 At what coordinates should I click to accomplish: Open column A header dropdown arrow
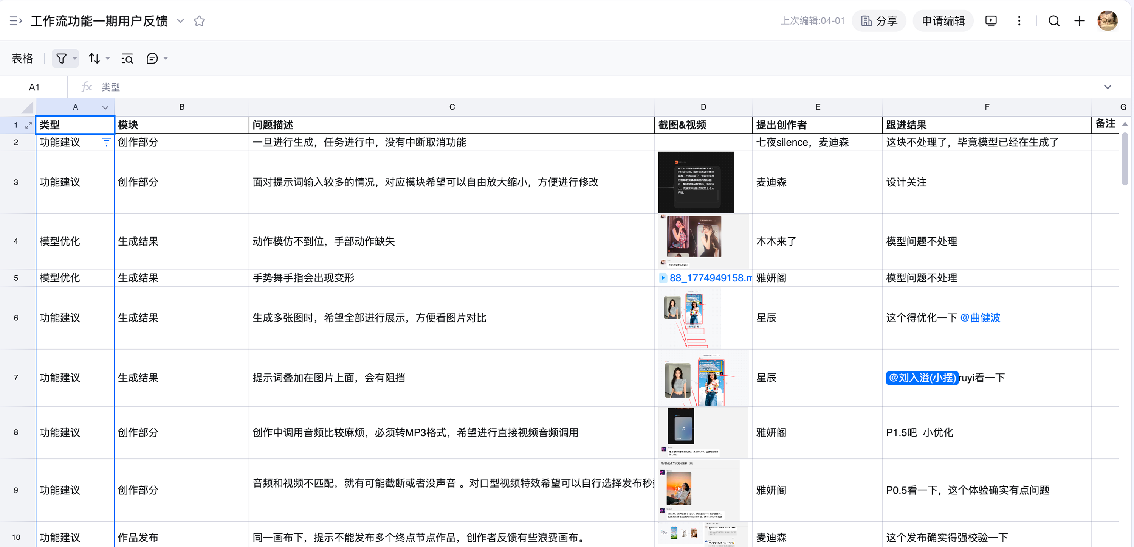pyautogui.click(x=105, y=107)
